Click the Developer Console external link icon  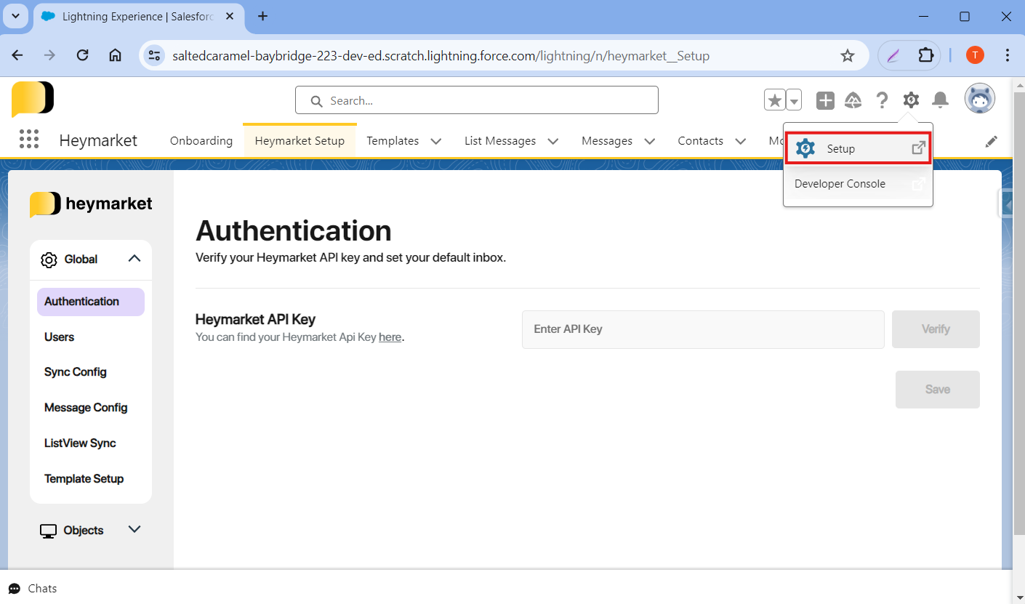(x=919, y=184)
